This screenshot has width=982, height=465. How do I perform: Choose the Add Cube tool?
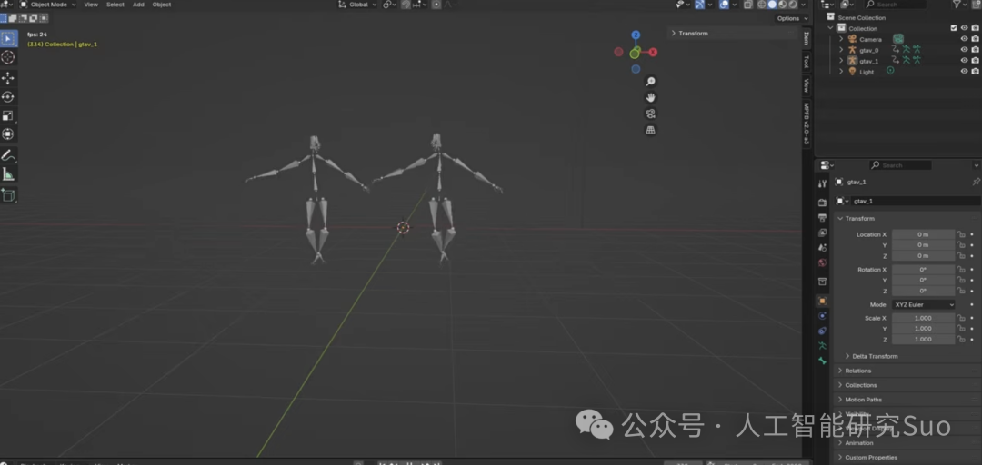pos(8,195)
